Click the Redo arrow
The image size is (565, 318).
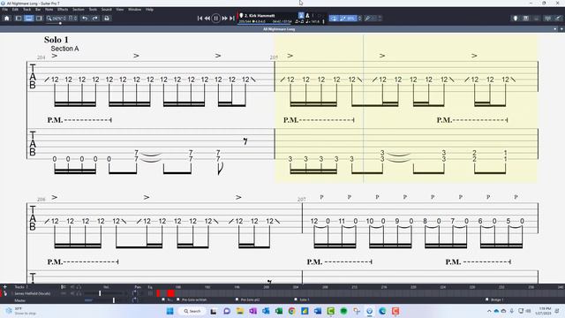95,19
